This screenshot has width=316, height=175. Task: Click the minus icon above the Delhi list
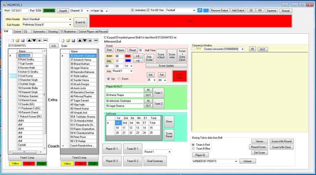pos(96,40)
